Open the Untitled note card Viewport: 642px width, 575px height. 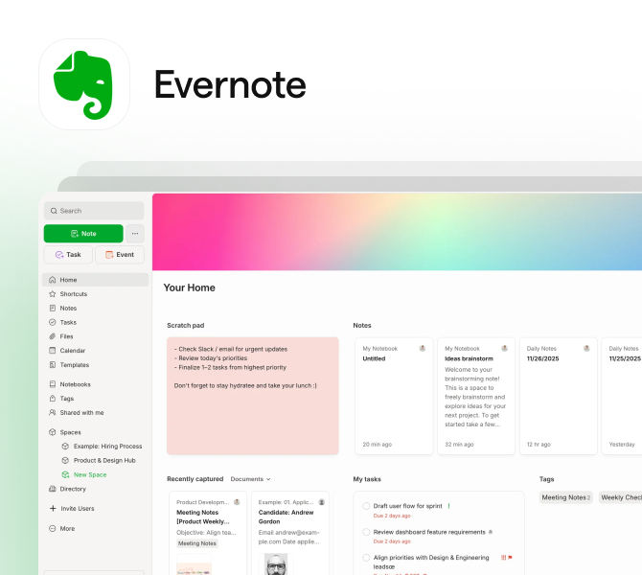394,396
